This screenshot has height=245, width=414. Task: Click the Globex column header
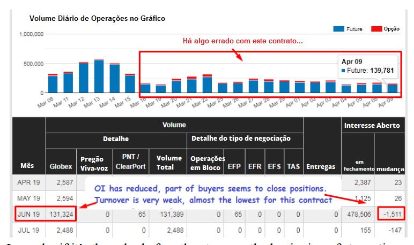[61, 166]
